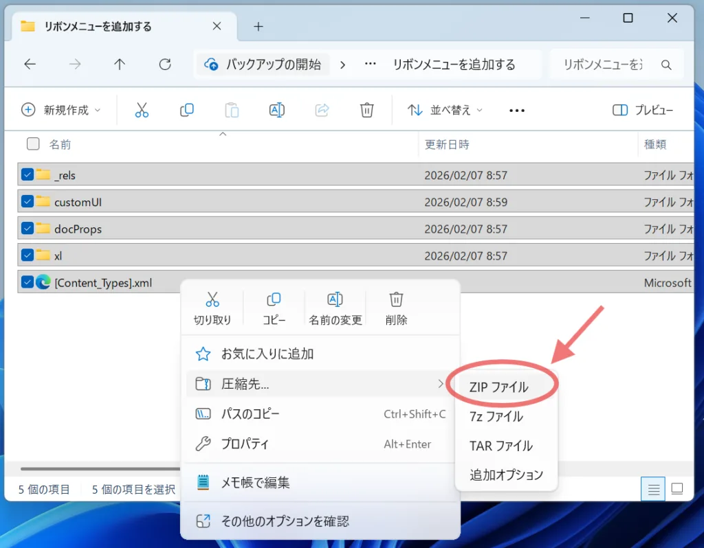Open the プレビュー pane button
Viewport: 704px width, 548px height.
(x=643, y=110)
